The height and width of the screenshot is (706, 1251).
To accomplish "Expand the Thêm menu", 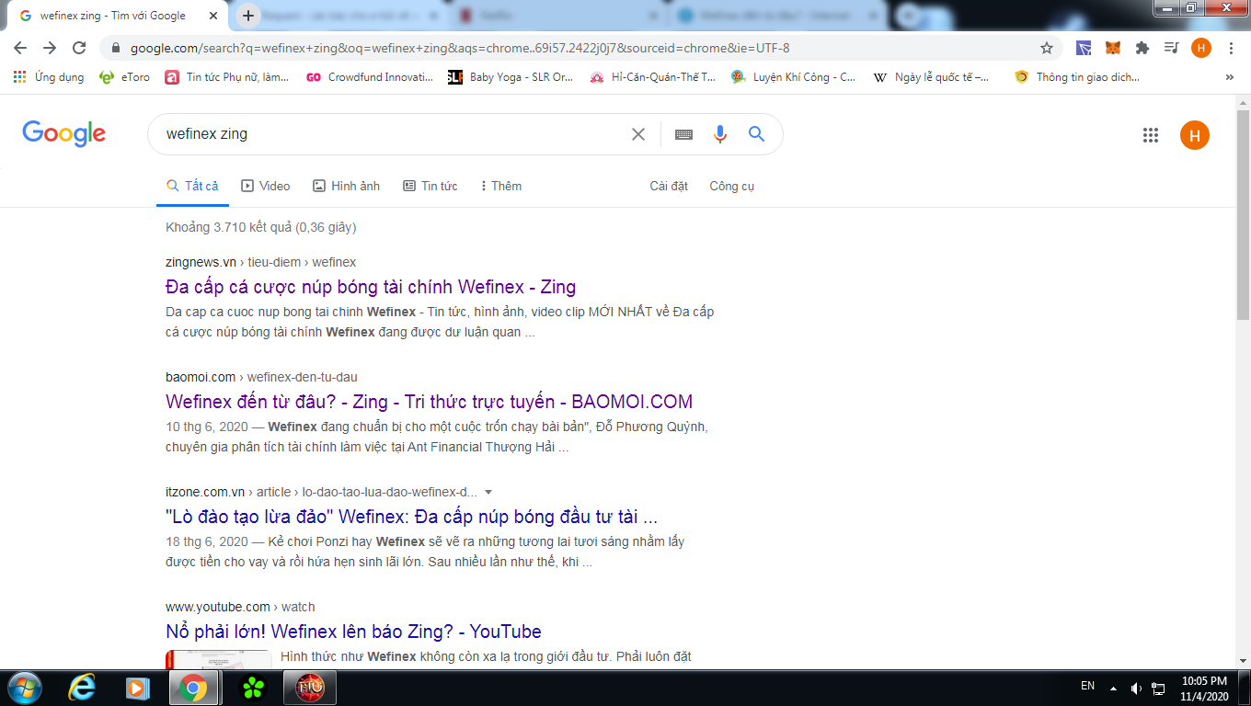I will tap(501, 186).
